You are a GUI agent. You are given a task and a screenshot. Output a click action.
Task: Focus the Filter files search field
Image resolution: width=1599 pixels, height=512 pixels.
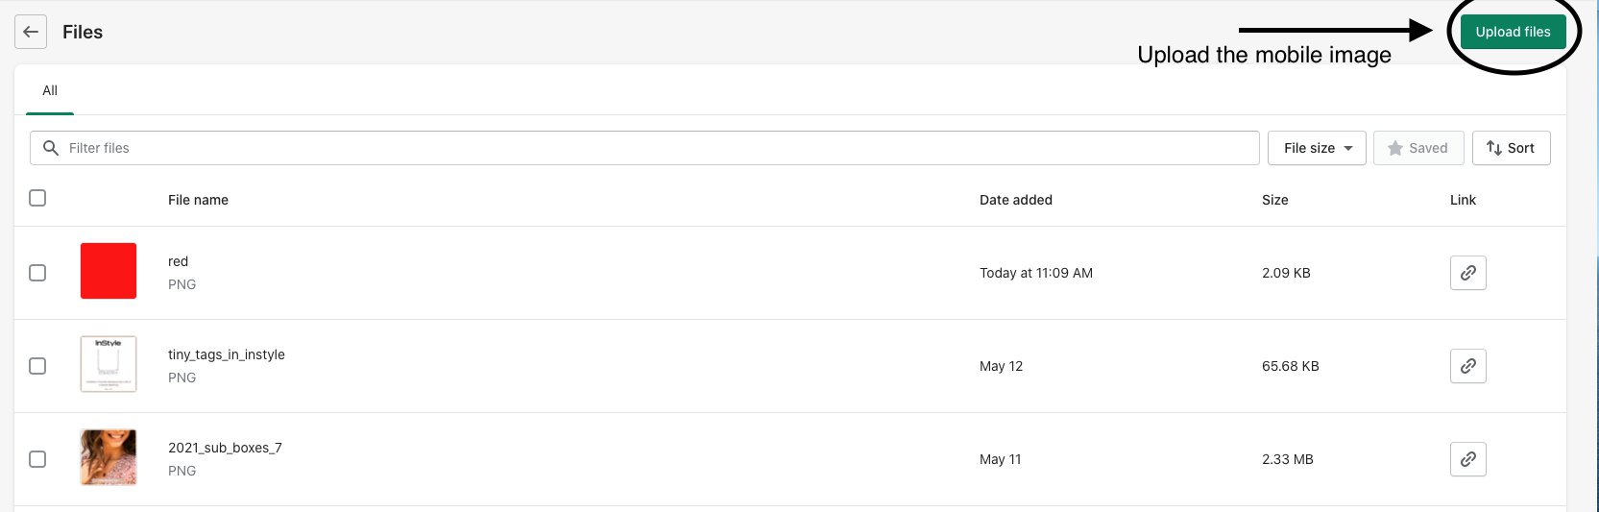point(653,148)
